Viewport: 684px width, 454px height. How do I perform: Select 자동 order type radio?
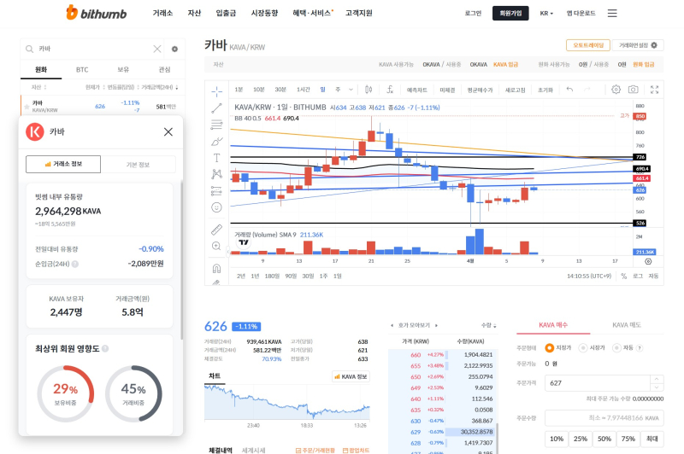pos(616,348)
